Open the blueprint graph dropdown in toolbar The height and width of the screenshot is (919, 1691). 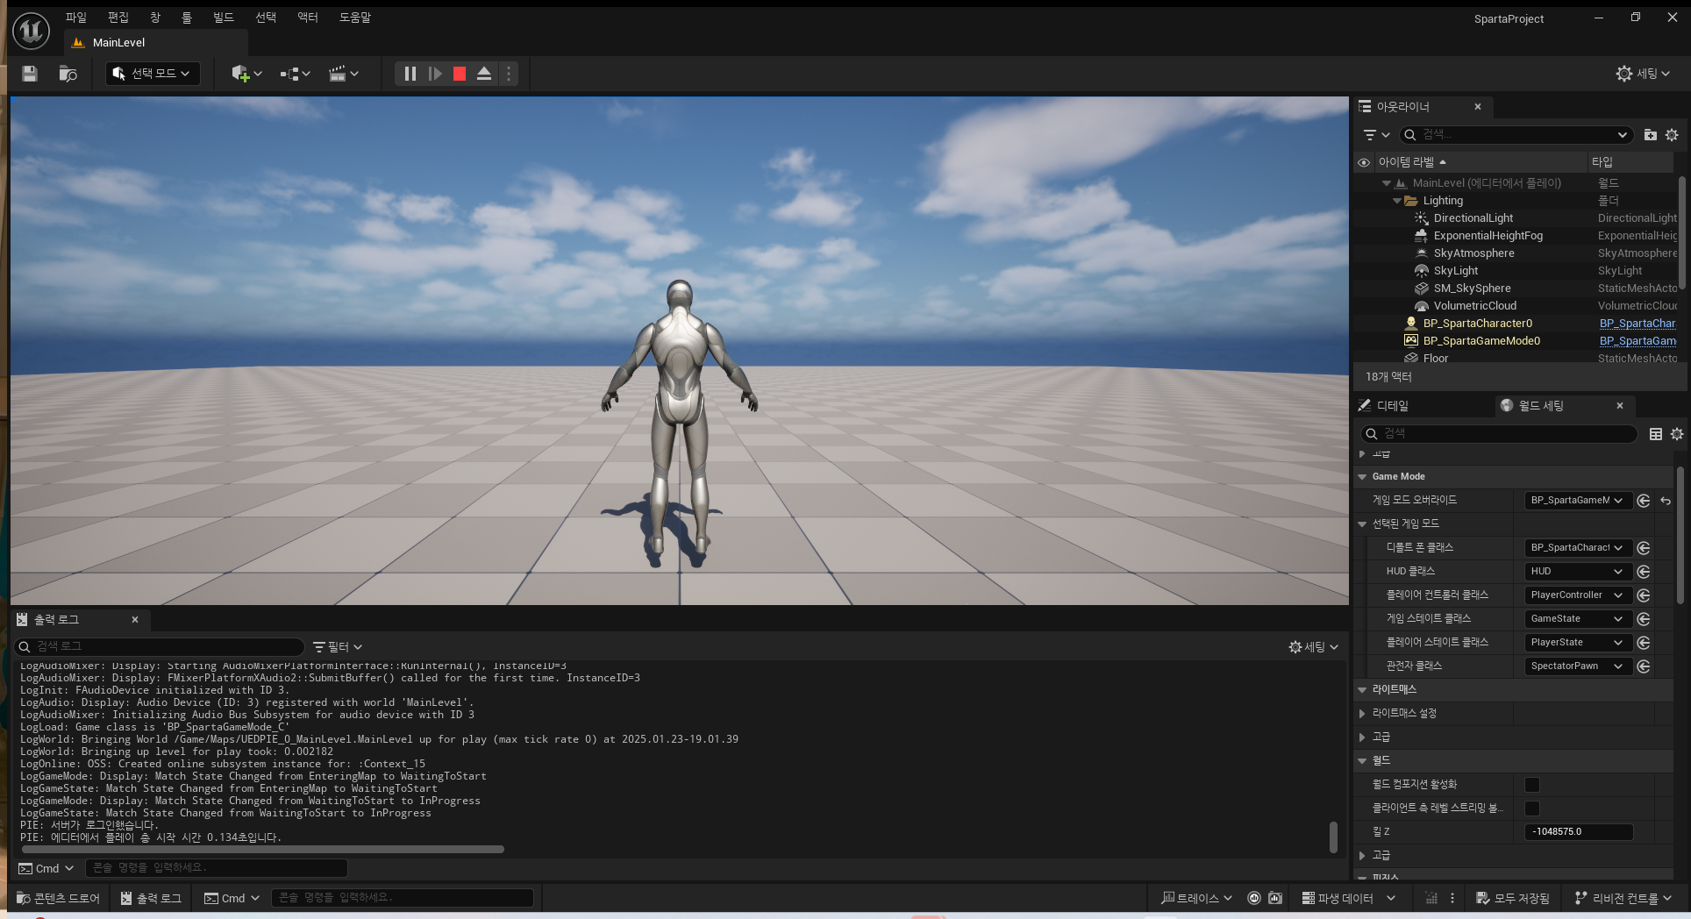[295, 74]
